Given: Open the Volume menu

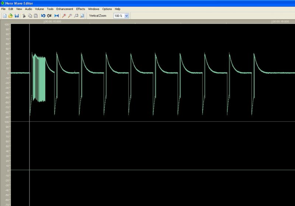Looking at the screenshot, I should click(39, 9).
